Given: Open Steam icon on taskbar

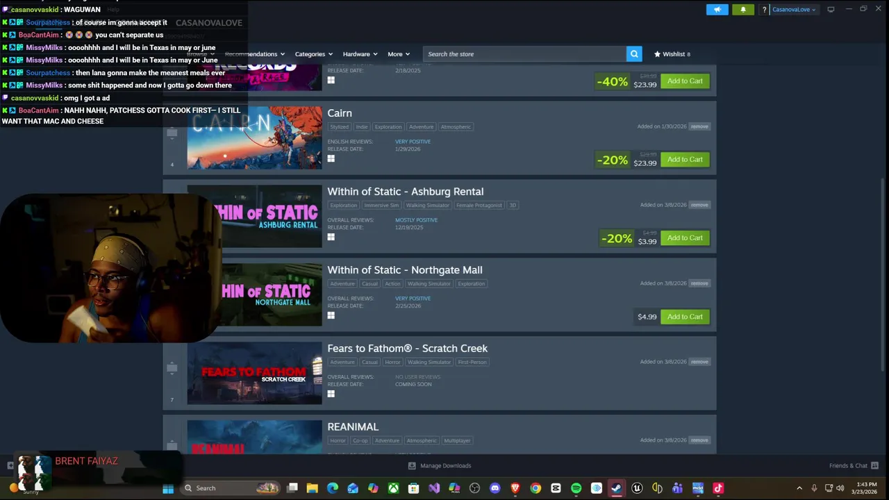Looking at the screenshot, I should point(616,488).
